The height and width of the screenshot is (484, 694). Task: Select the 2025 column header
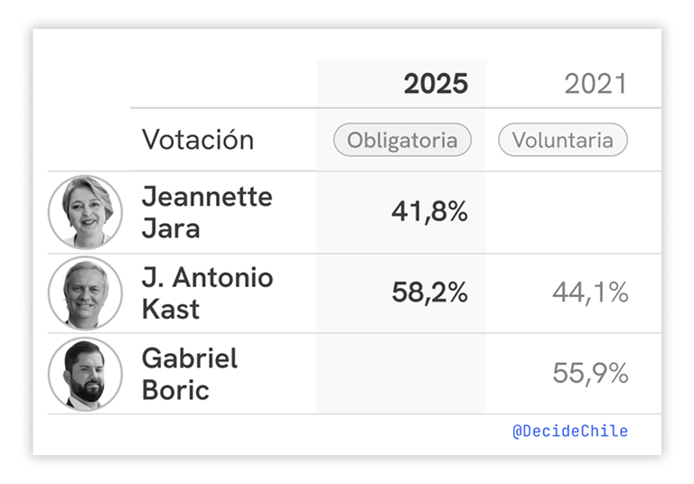(436, 84)
